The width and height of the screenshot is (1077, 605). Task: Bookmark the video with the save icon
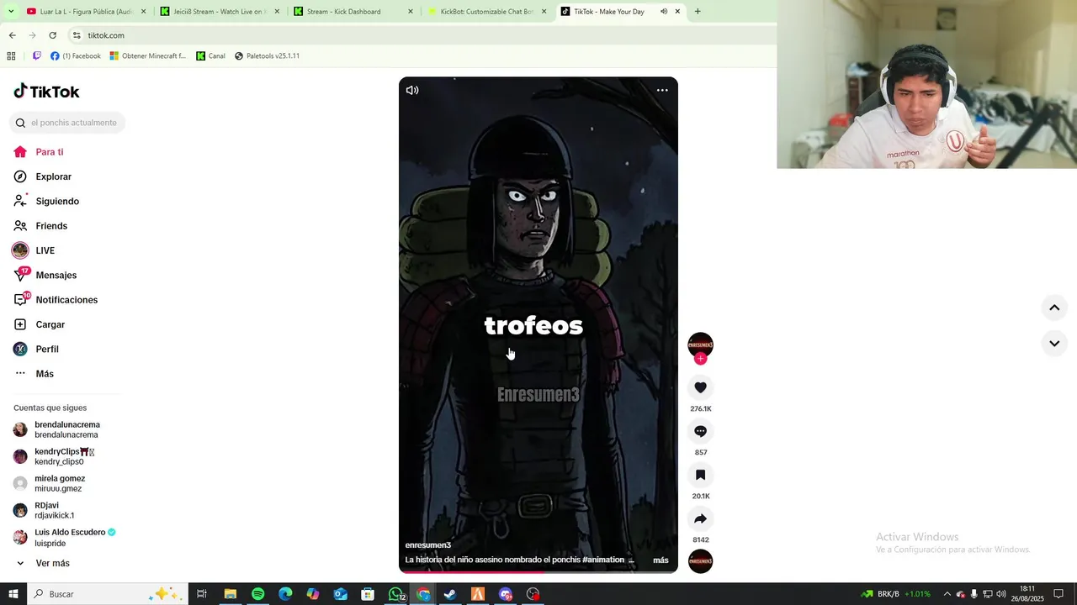700,475
